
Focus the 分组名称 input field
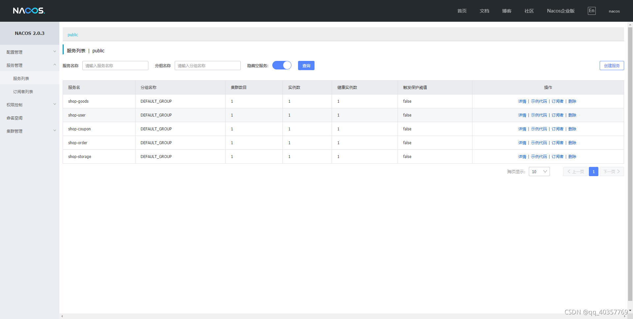(x=208, y=66)
